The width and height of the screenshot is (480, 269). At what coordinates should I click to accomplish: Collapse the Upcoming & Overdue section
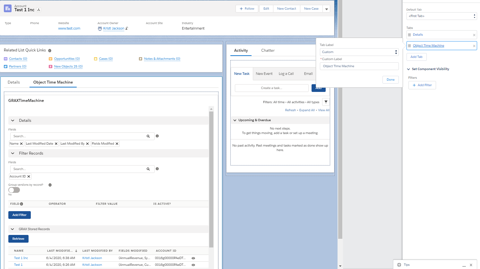[x=235, y=120]
